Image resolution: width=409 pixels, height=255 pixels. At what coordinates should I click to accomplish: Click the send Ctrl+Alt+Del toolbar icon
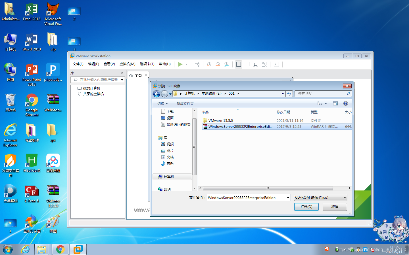tap(197, 64)
